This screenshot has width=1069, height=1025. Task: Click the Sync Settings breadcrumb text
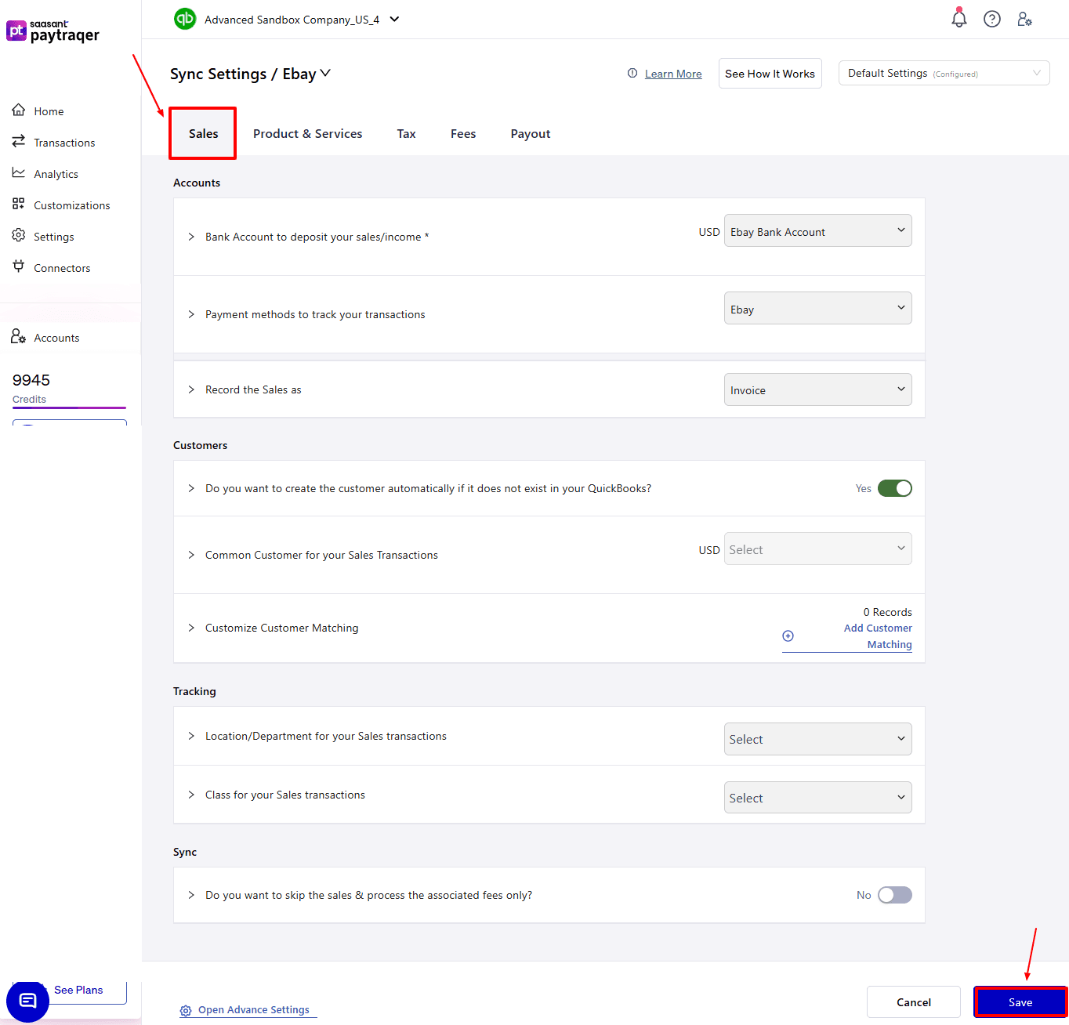[218, 74]
